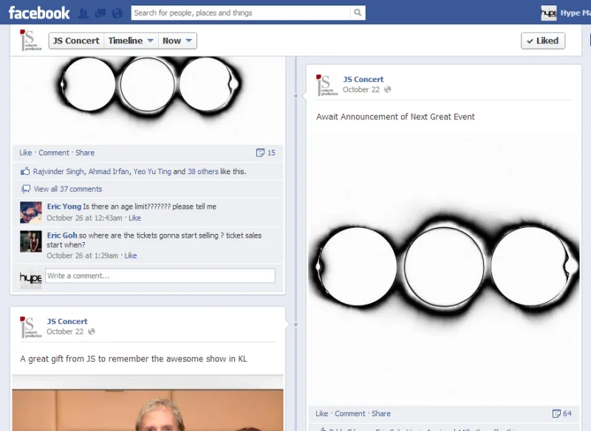Image resolution: width=591 pixels, height=431 pixels.
Task: Share the Await Announcement post
Action: [381, 413]
